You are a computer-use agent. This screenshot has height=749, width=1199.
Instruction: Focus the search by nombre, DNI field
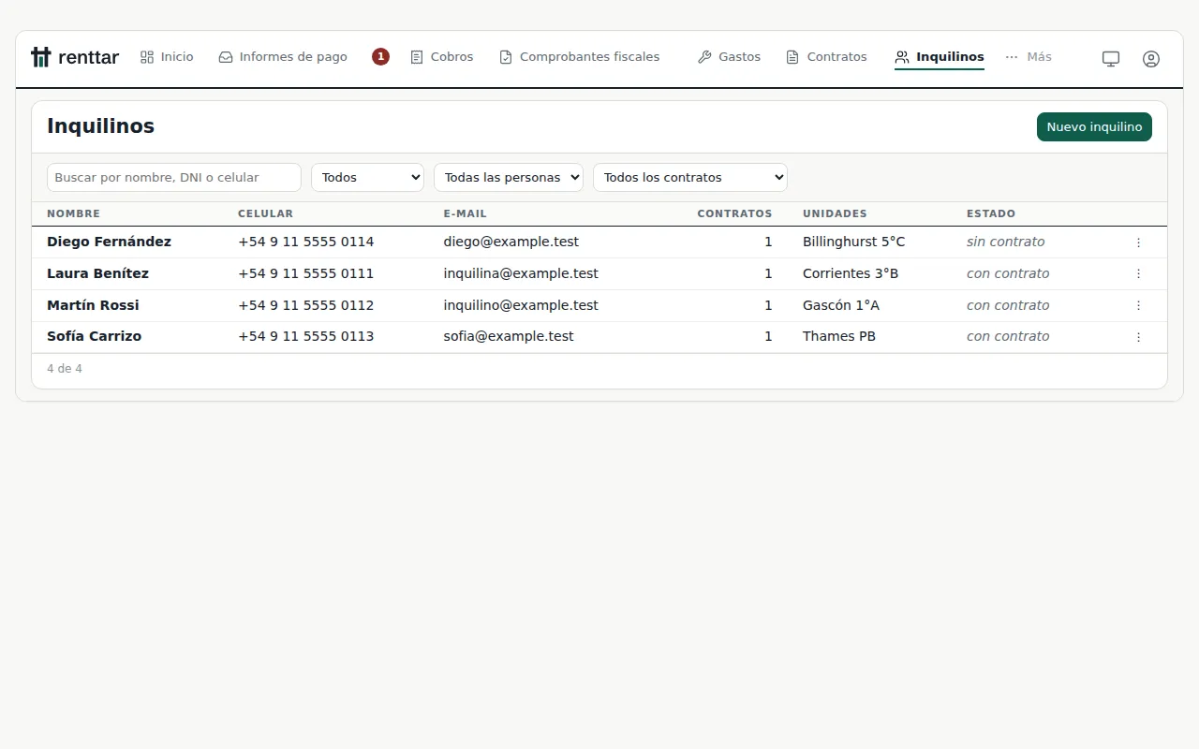pyautogui.click(x=174, y=177)
